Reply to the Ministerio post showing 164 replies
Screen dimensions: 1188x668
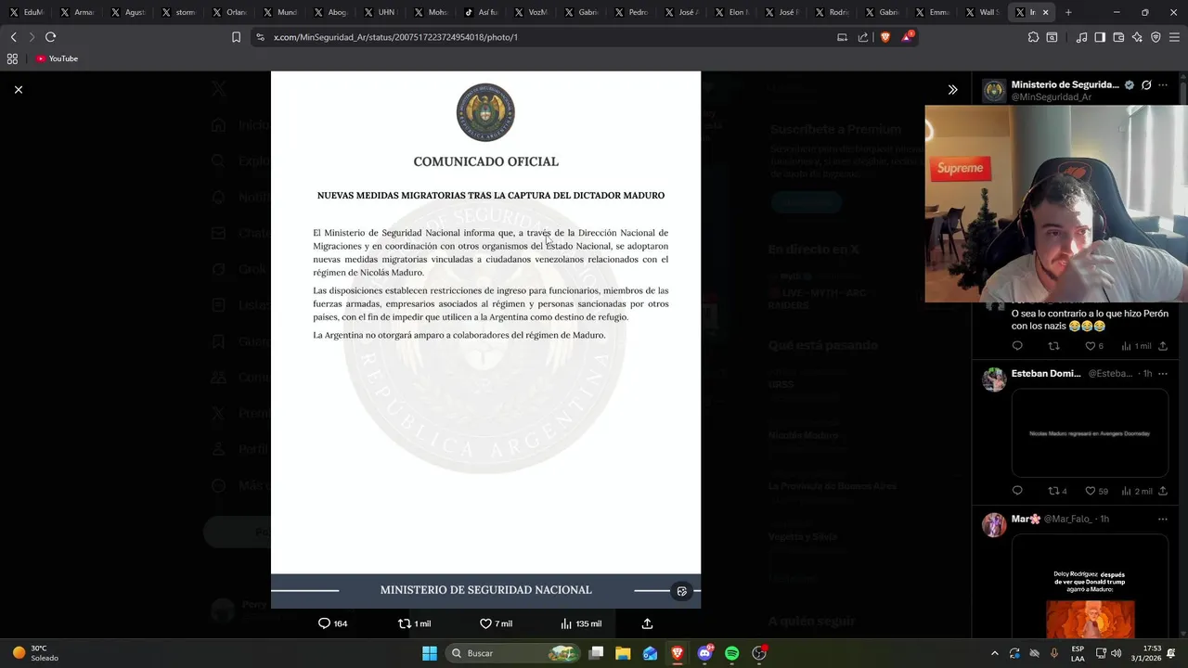[x=332, y=623]
